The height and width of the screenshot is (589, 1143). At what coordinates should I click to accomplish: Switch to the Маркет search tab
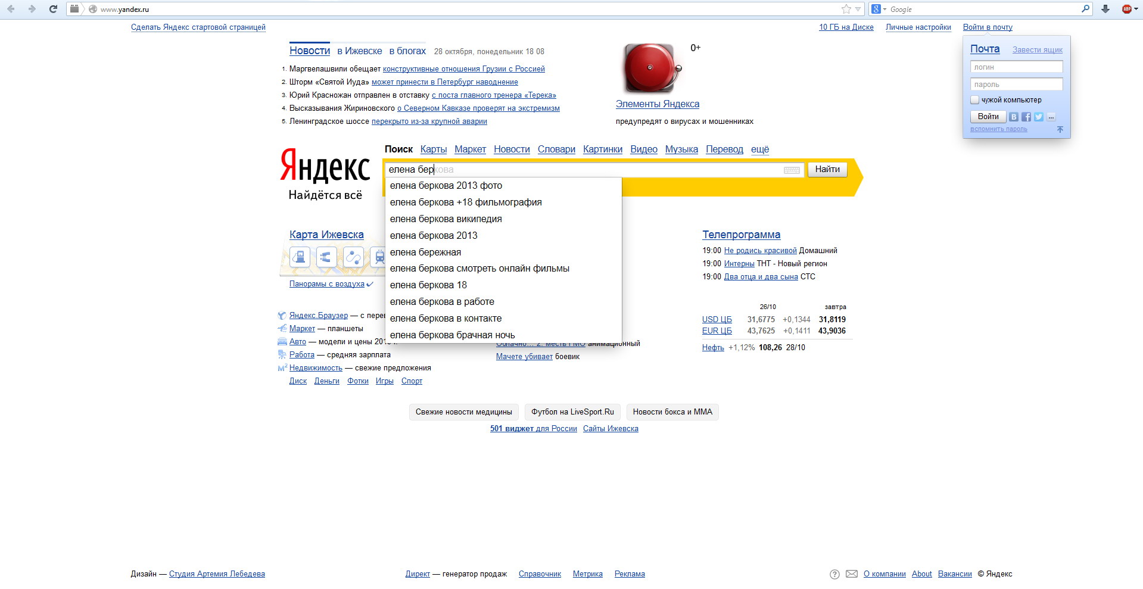[x=470, y=149]
